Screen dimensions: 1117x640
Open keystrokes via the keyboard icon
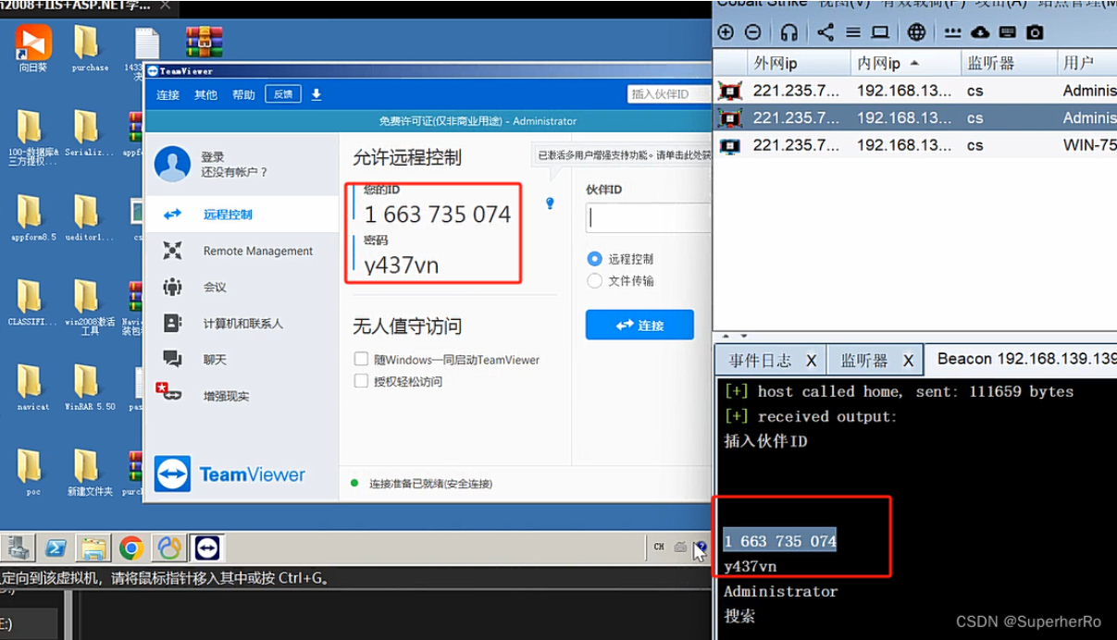pyautogui.click(x=1008, y=32)
